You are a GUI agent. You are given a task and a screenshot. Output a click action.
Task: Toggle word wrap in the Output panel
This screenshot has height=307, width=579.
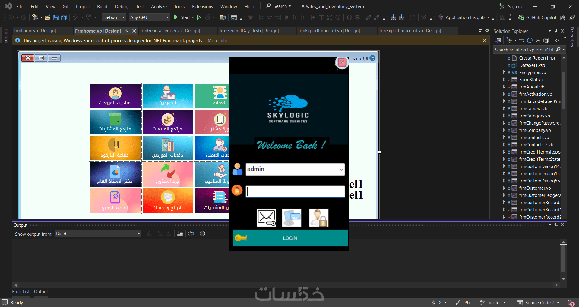(x=191, y=234)
